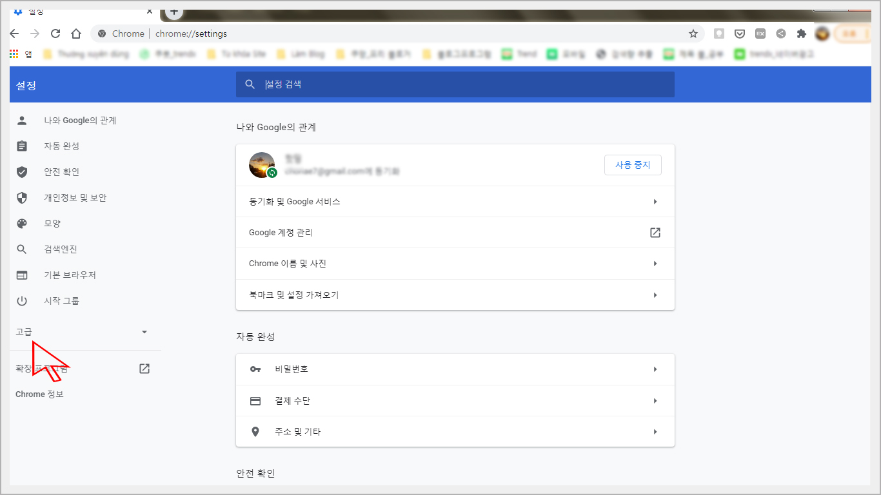Screen dimensions: 881x495
Task: Click the magnifier icon in 설정 검색 bar
Action: click(250, 84)
